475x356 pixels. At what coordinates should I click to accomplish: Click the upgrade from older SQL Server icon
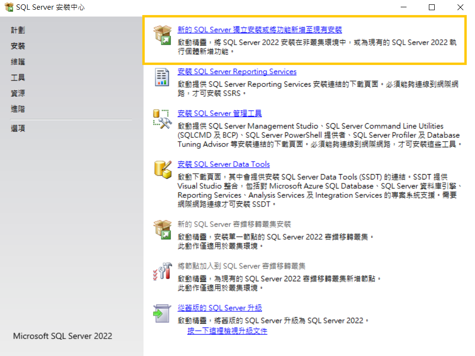pos(162,313)
